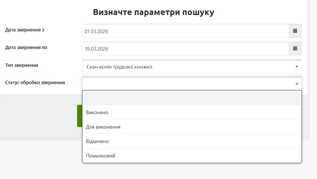Open calendar picker for 'Дата звернення по'

[295, 49]
